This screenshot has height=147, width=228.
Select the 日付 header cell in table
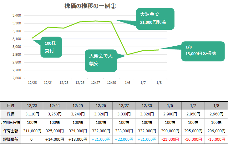point(11,106)
